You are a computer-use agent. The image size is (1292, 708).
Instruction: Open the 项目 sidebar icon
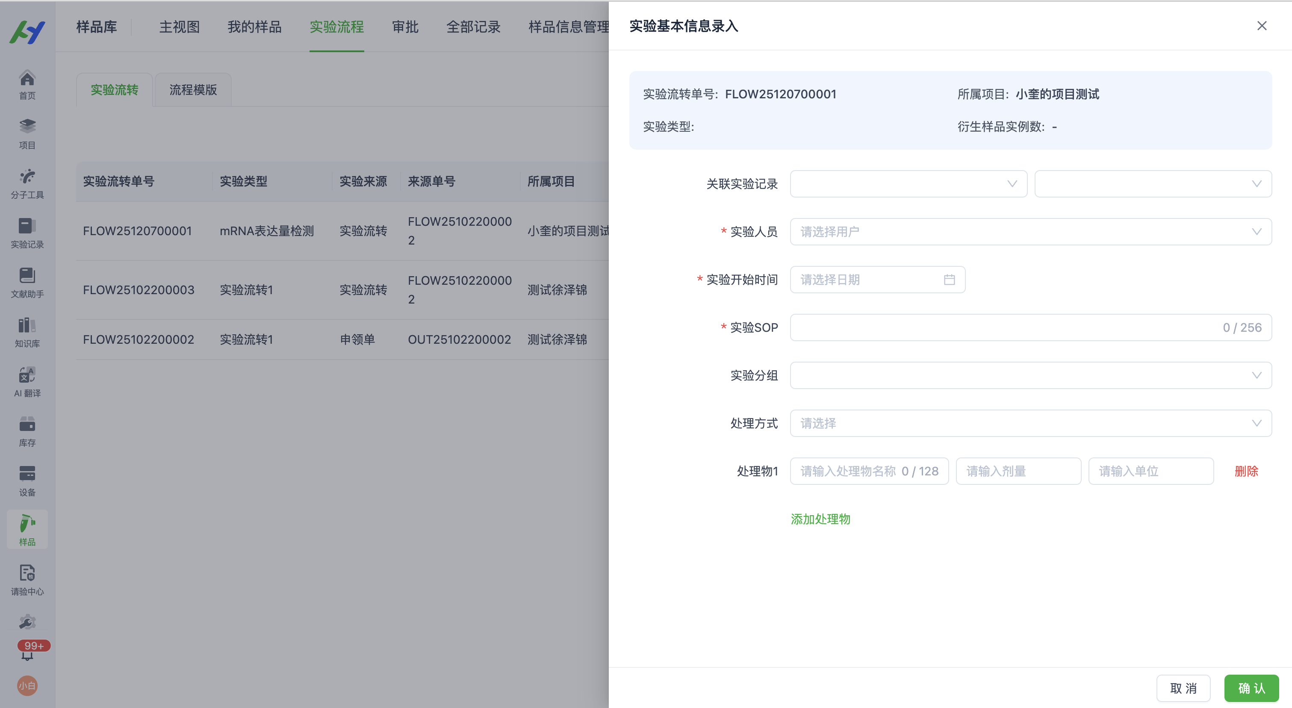(x=27, y=128)
